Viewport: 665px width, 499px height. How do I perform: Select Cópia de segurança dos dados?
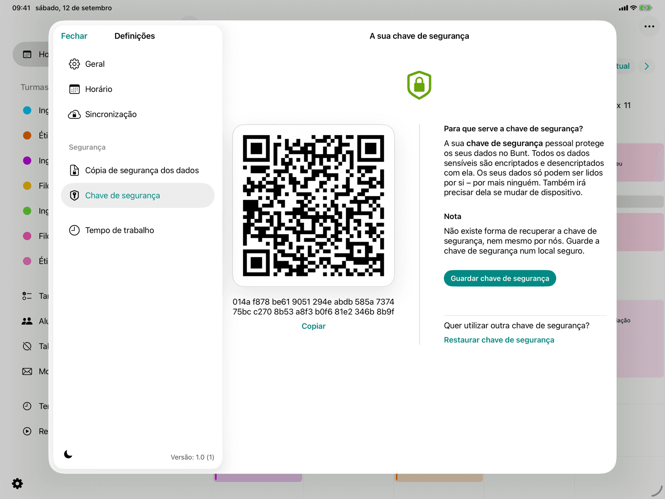[x=138, y=170]
